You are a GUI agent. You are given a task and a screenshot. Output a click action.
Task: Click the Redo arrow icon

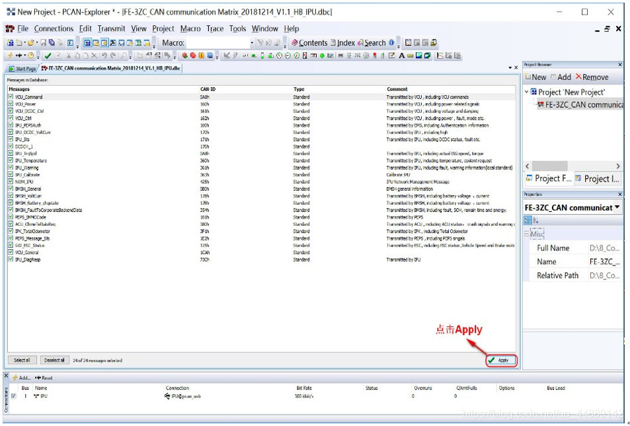coord(113,55)
